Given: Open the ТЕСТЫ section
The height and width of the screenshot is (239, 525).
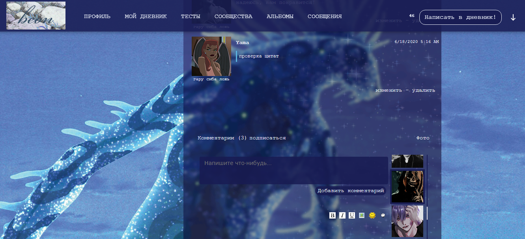Looking at the screenshot, I should 191,17.
